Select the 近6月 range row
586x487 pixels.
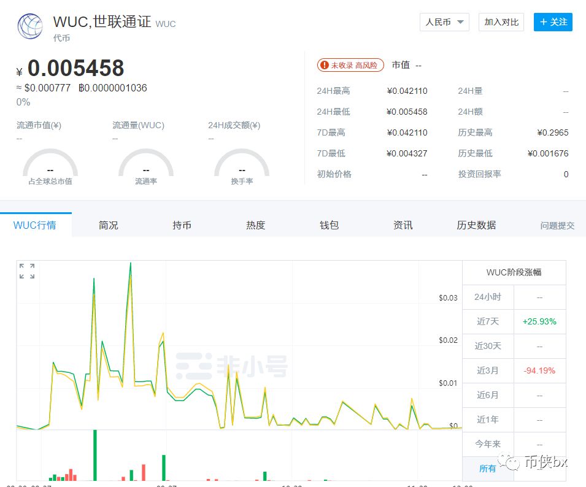pos(514,395)
